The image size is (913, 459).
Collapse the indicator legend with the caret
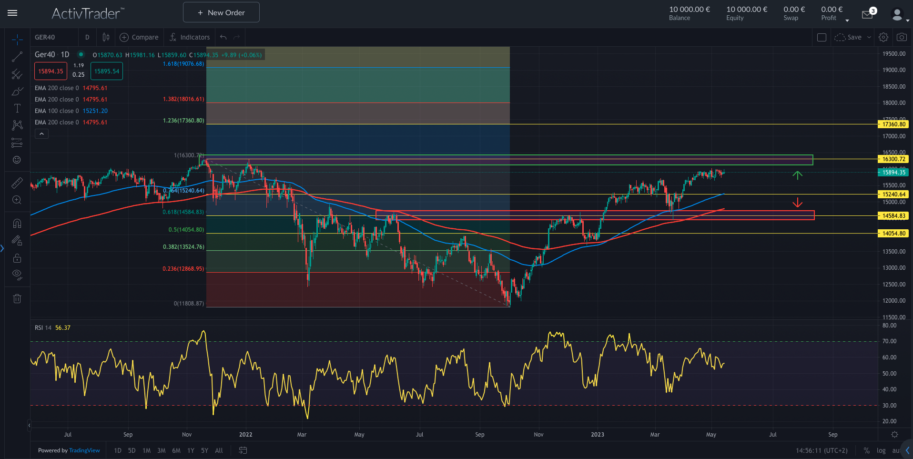tap(41, 133)
